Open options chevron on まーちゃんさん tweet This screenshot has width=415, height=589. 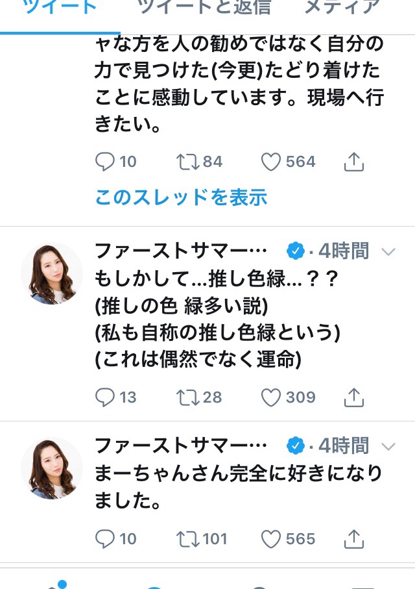(388, 446)
